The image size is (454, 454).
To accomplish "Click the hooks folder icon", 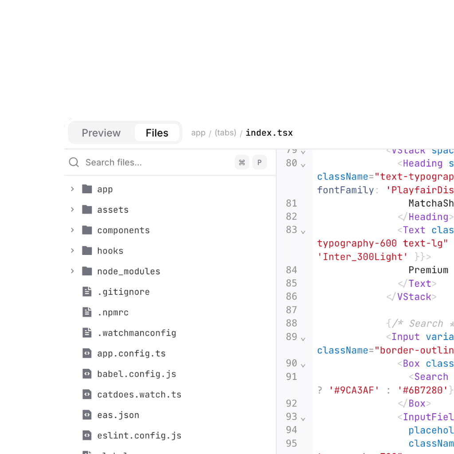I will pos(87,251).
